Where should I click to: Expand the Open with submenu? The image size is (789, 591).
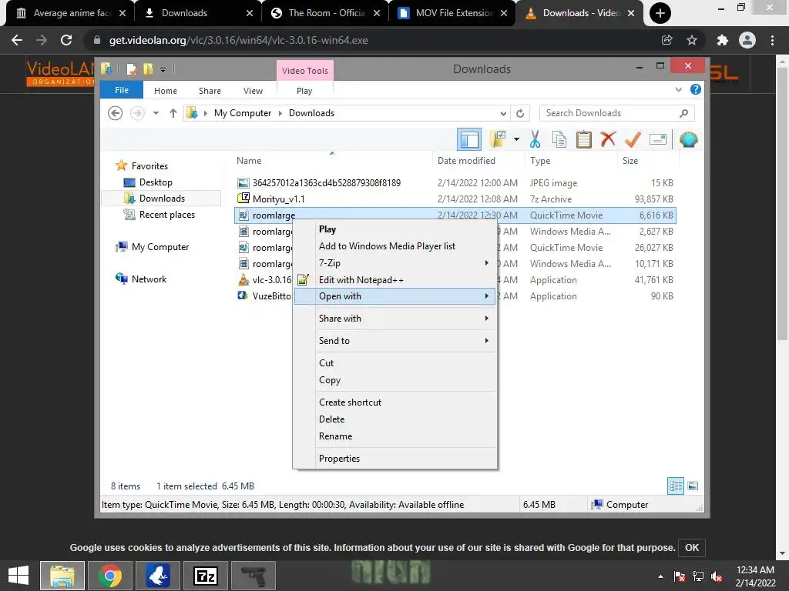click(395, 296)
